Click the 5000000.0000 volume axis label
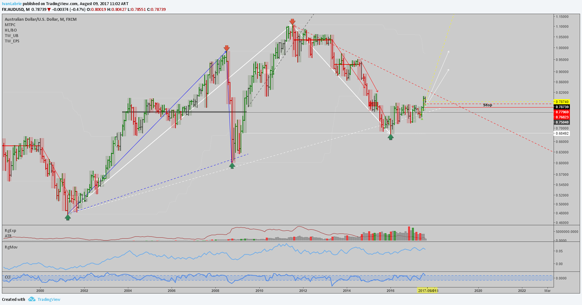Image resolution: width=582 pixels, height=305 pixels. 567,232
